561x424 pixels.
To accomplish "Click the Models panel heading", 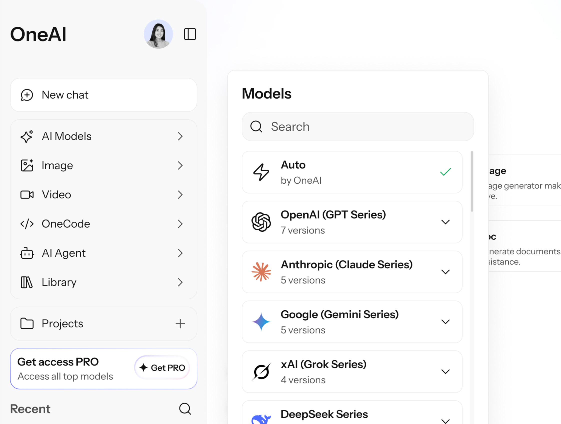I will [266, 93].
